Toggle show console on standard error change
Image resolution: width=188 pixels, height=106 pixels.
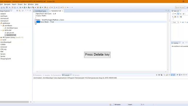(174, 75)
